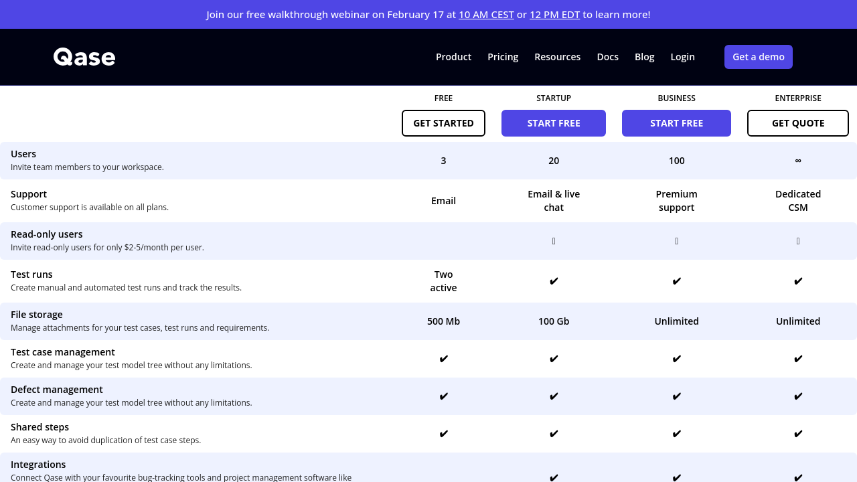Open the Resources menu
857x482 pixels.
point(557,57)
